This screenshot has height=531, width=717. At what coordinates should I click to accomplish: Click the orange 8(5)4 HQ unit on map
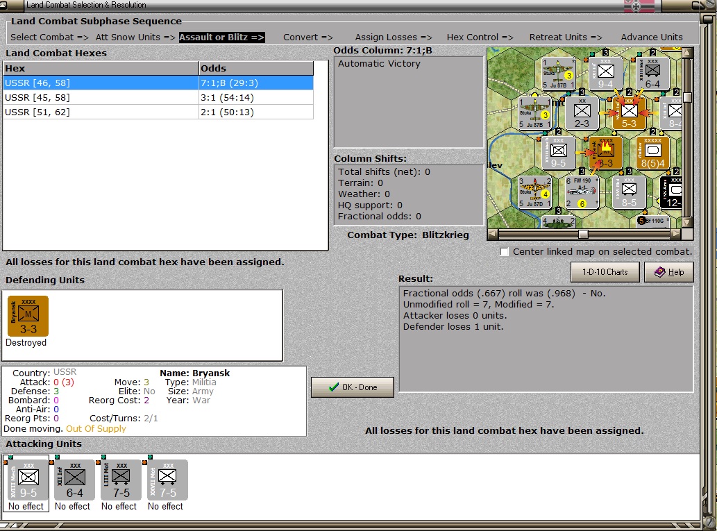tap(653, 152)
